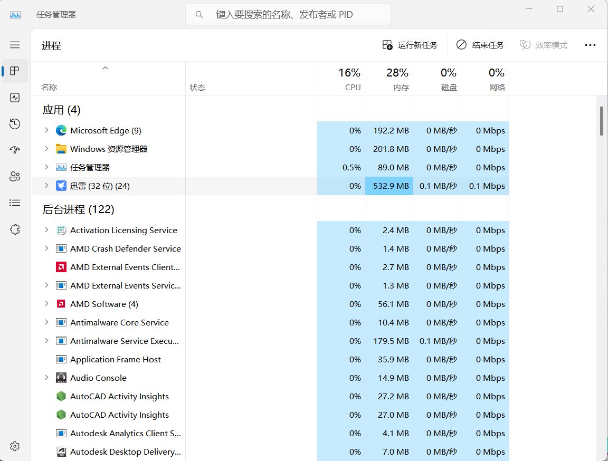Click the Microsoft Edge app icon
The image size is (608, 461).
(x=61, y=131)
